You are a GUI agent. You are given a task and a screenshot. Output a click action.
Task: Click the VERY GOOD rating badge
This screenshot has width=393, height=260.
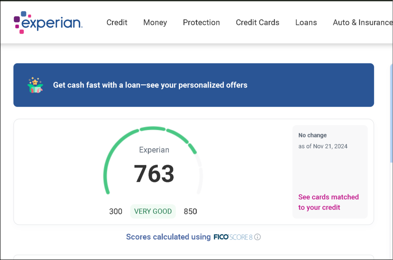[x=153, y=211]
